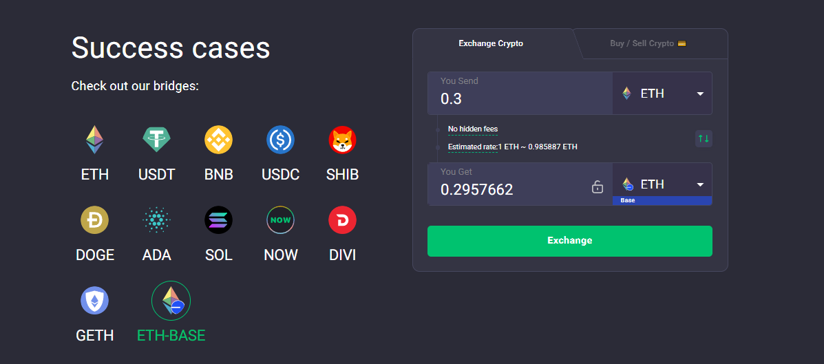Select the highlighted ETH-BASE bridge icon
The height and width of the screenshot is (364, 824).
point(171,301)
